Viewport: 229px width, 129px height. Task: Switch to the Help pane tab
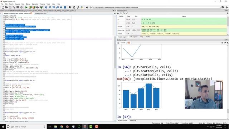tap(142, 37)
